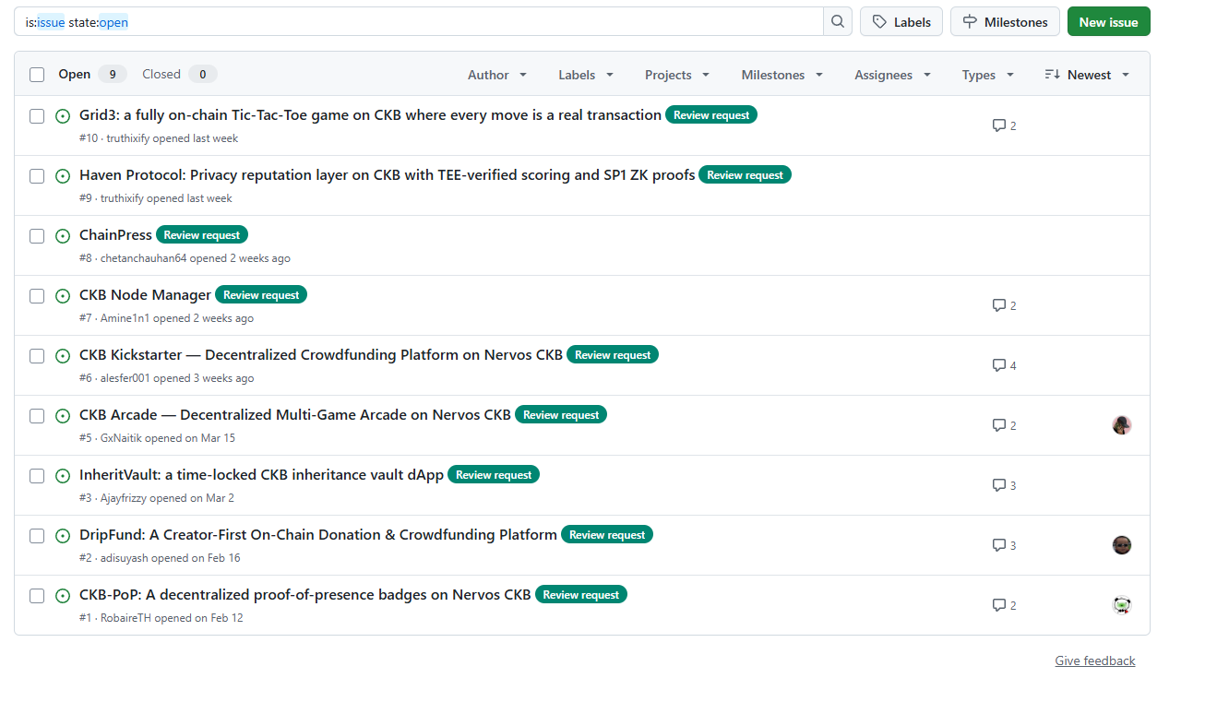Click Review request label on ChainPress

202,235
